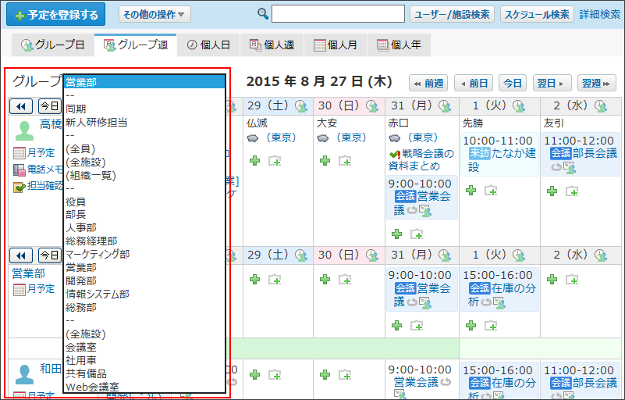Open 東京 weather link on 31 (月)
625x400 pixels.
coord(423,137)
